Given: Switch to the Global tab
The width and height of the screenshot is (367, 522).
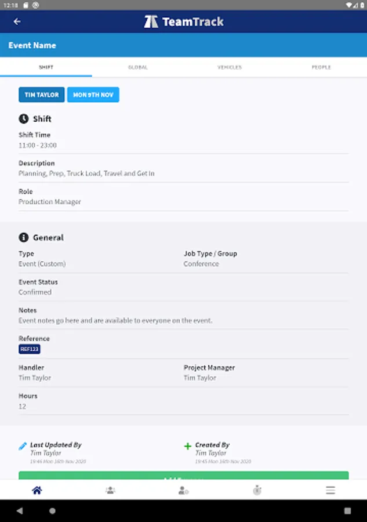Looking at the screenshot, I should click(137, 67).
